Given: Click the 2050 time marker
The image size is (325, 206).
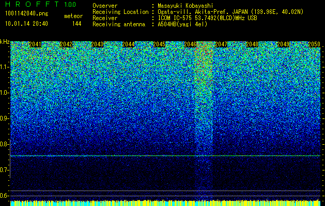Looking at the screenshot, I should click(314, 44).
